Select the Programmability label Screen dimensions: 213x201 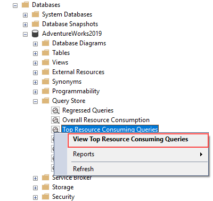[x=76, y=91]
